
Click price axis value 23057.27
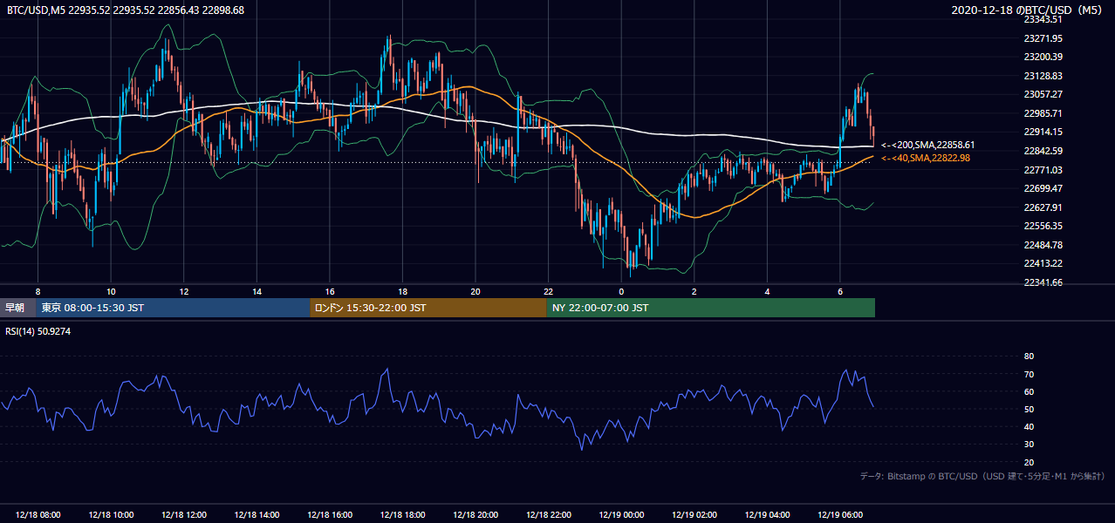pos(1043,94)
